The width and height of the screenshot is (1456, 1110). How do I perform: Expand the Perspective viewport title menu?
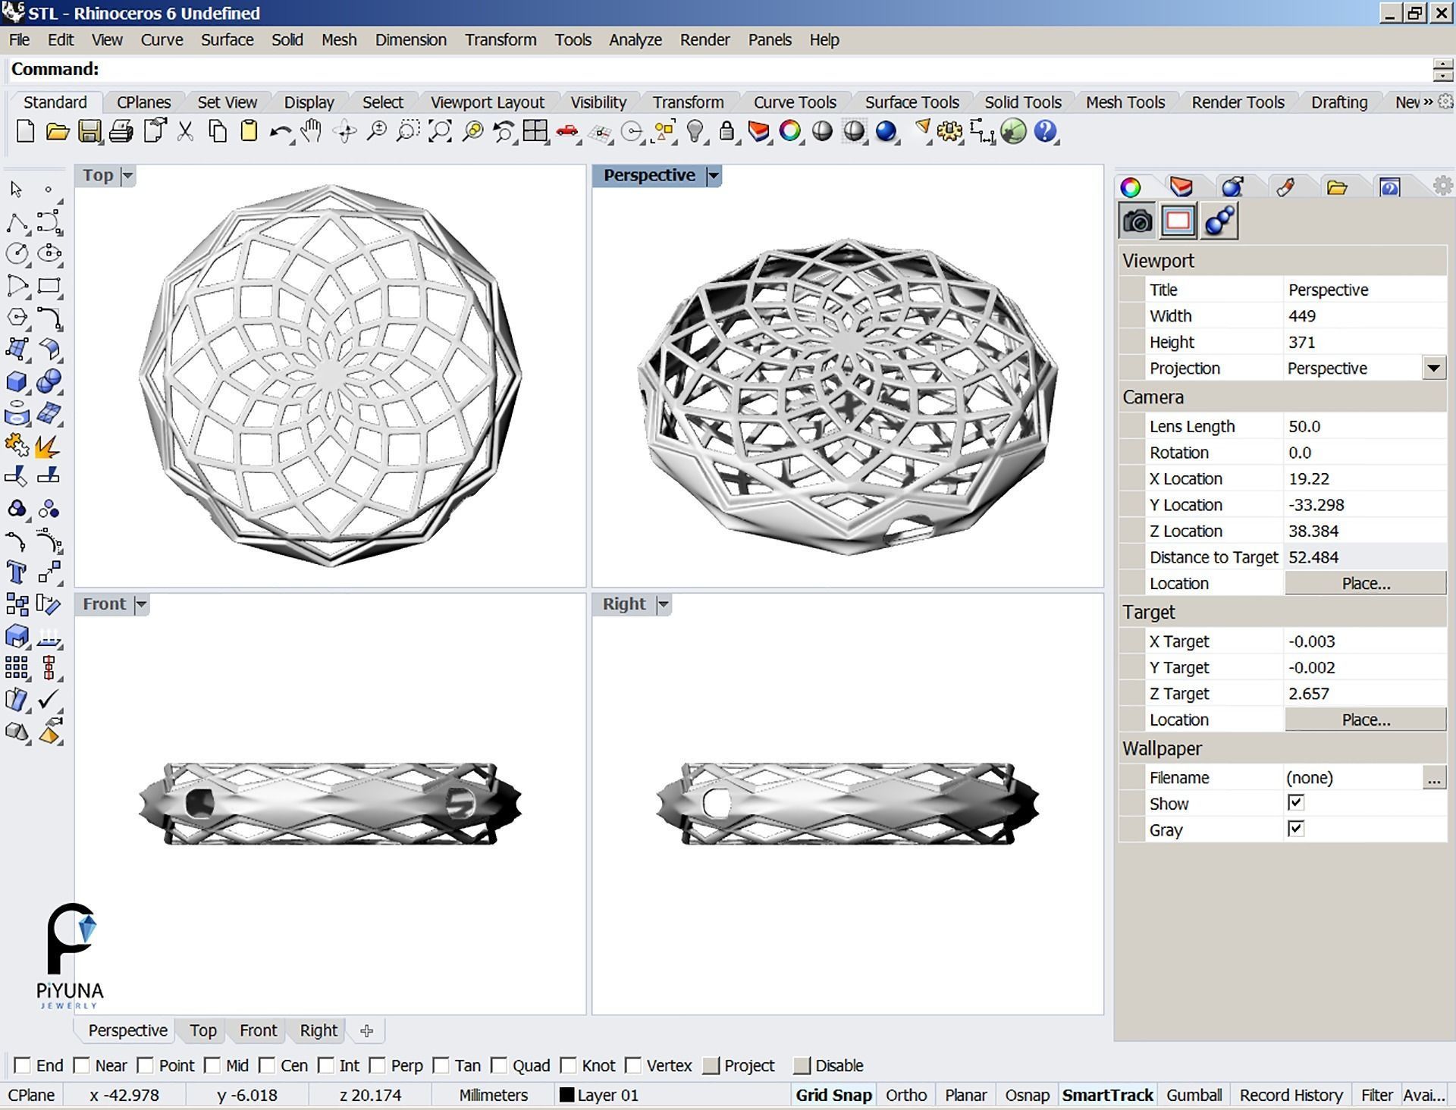[x=713, y=176]
